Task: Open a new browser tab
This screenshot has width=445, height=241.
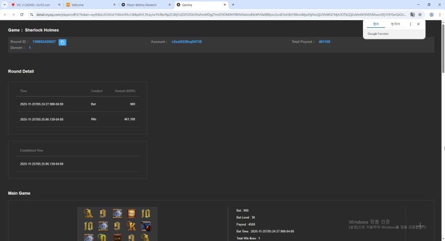Action: 233,5
